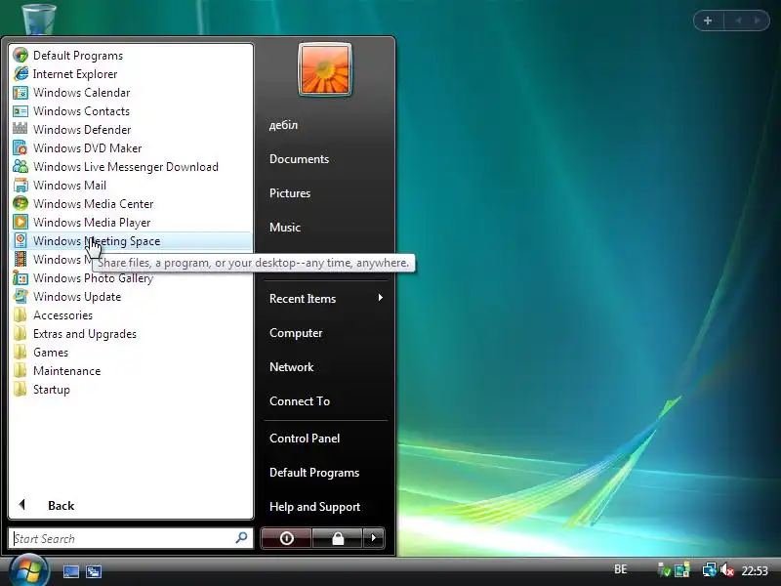Click the Windows Contacts card icon
This screenshot has width=781, height=586.
coord(21,111)
